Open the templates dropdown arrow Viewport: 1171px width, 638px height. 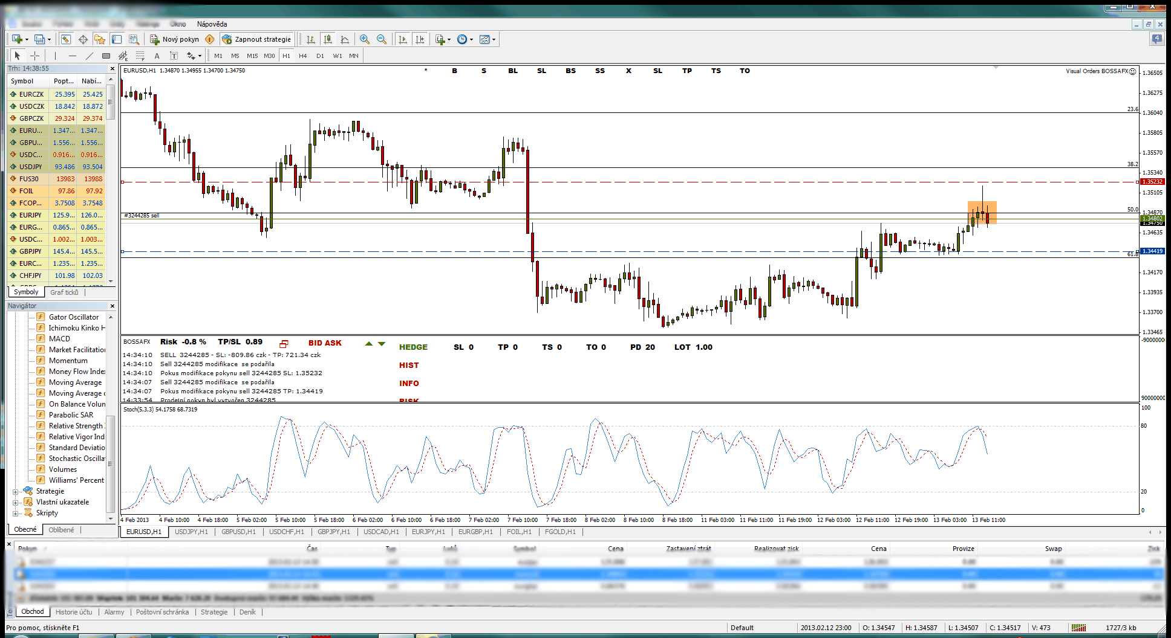tap(494, 40)
